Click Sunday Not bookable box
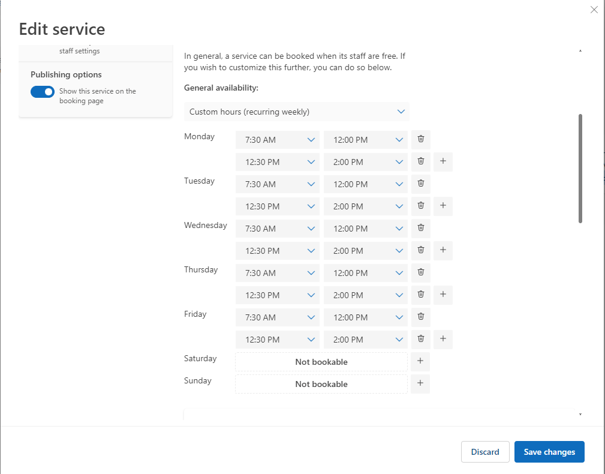This screenshot has width=605, height=474. click(x=321, y=384)
